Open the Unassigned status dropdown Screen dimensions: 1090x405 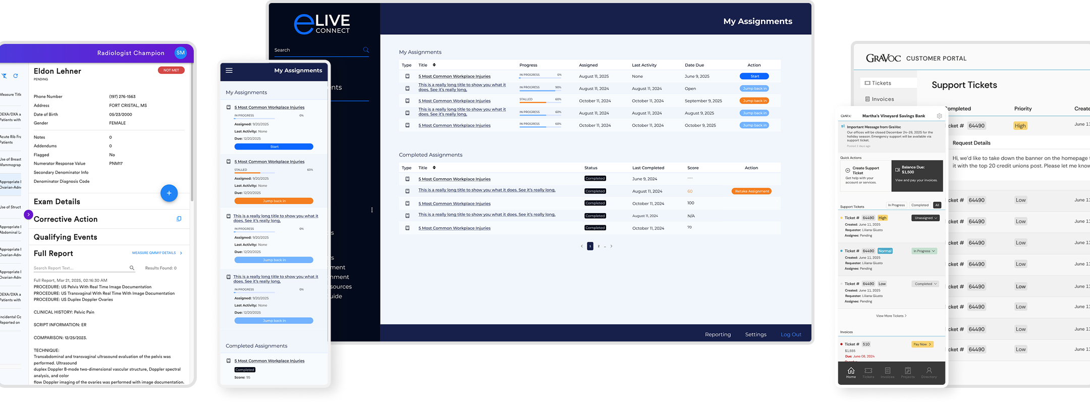925,218
